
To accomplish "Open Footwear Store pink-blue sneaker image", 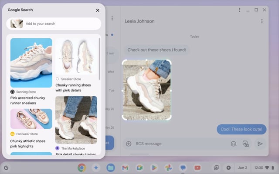I will point(31,119).
